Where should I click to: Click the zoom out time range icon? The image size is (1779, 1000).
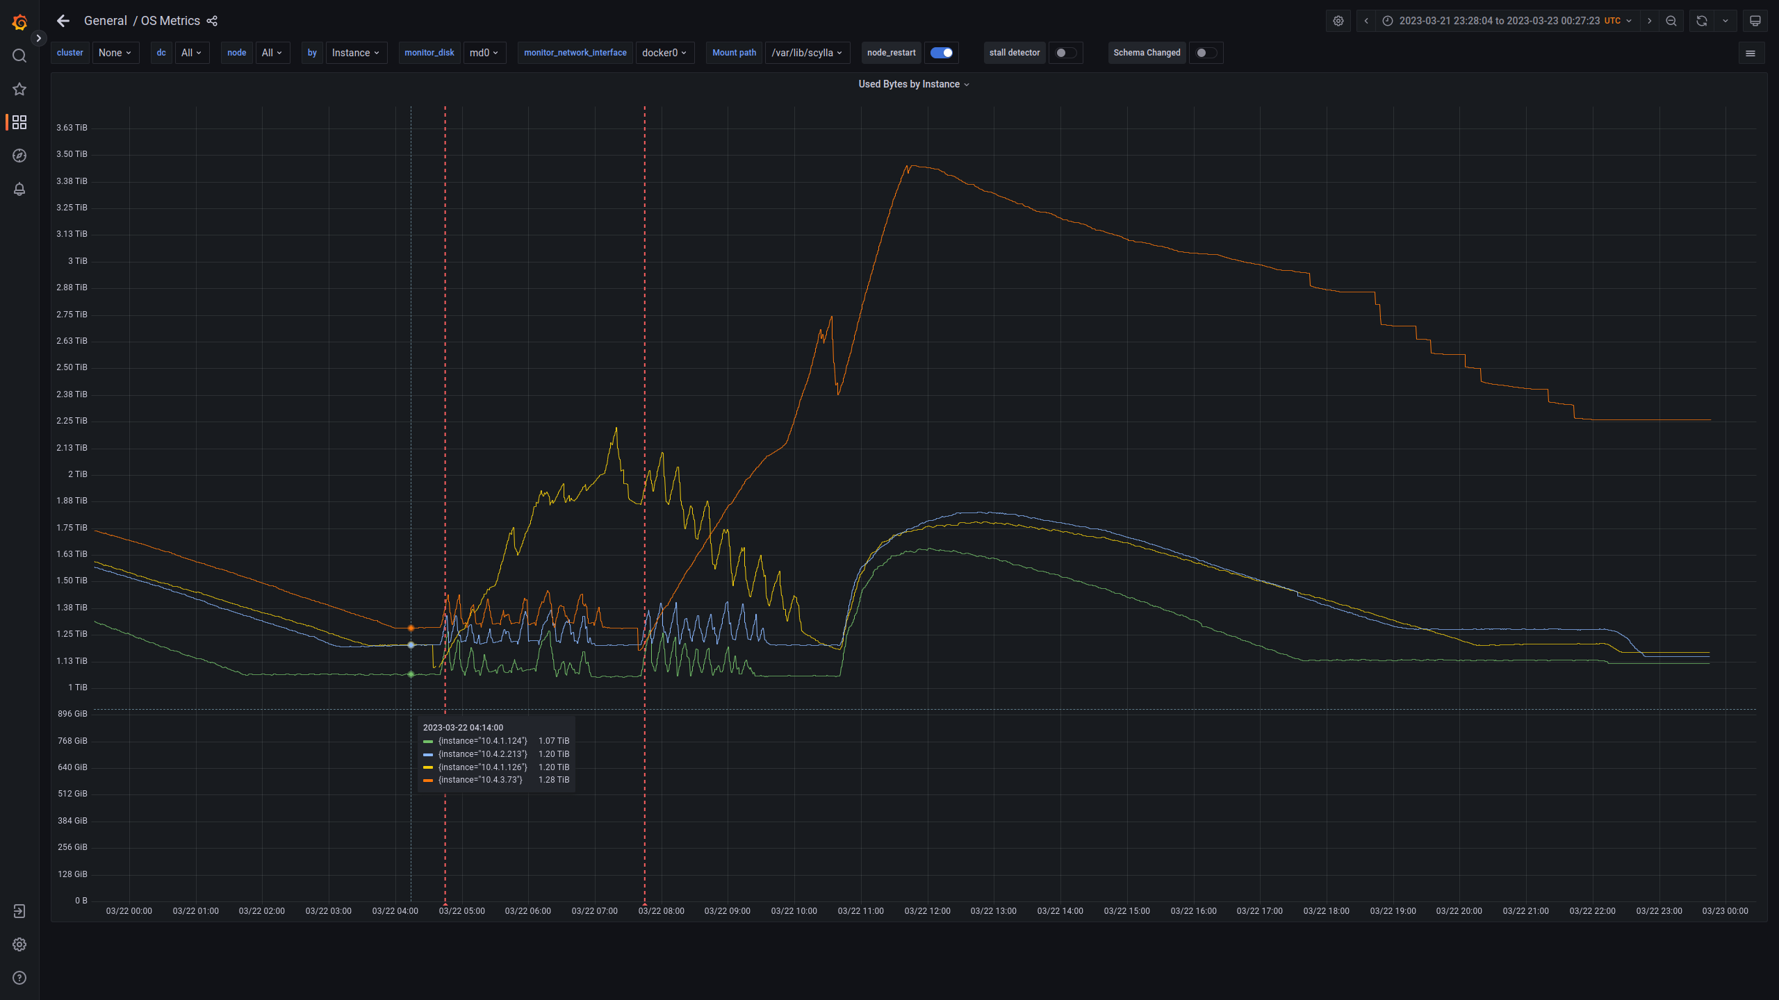coord(1671,21)
